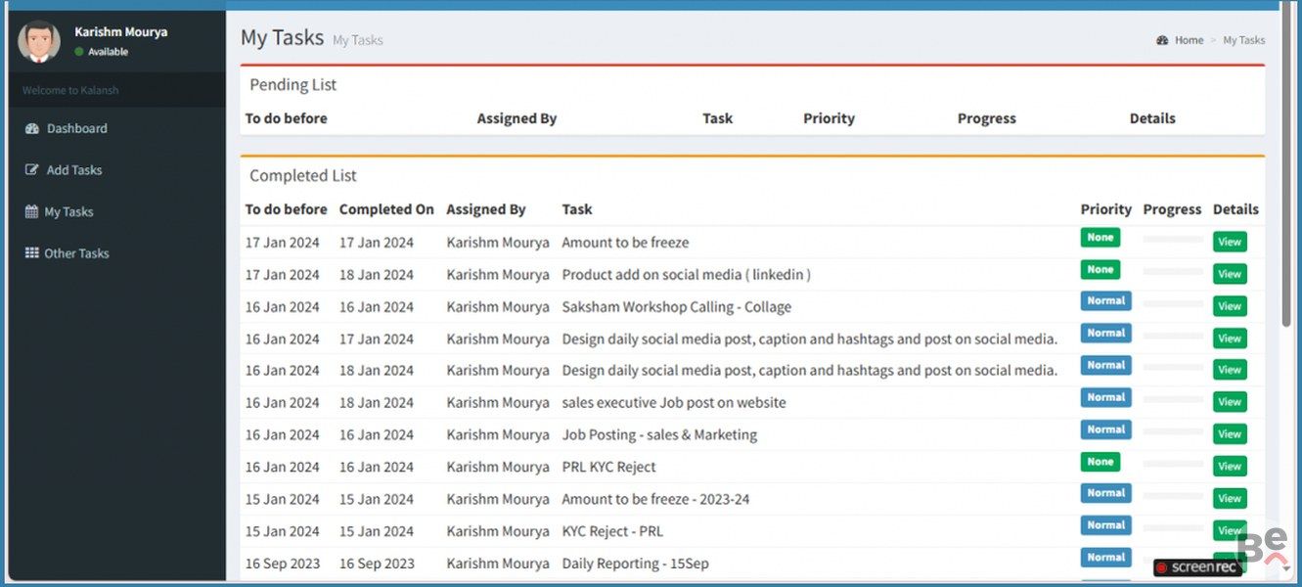Open View for PRL KYC Reject task
This screenshot has width=1302, height=587.
1229,467
